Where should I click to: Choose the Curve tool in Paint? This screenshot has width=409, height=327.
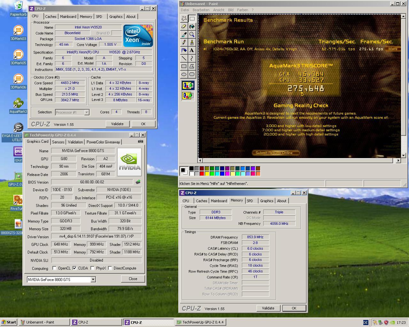[192, 58]
